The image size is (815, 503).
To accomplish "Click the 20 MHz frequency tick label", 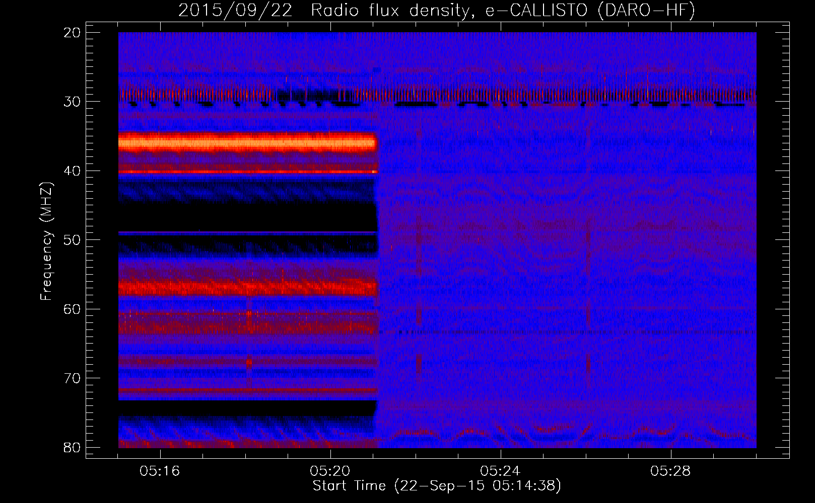I will (73, 33).
